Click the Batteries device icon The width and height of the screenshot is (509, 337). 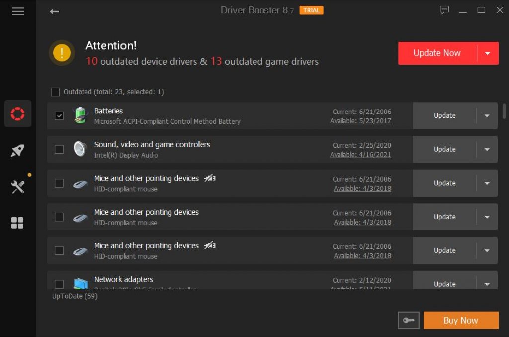pyautogui.click(x=81, y=115)
